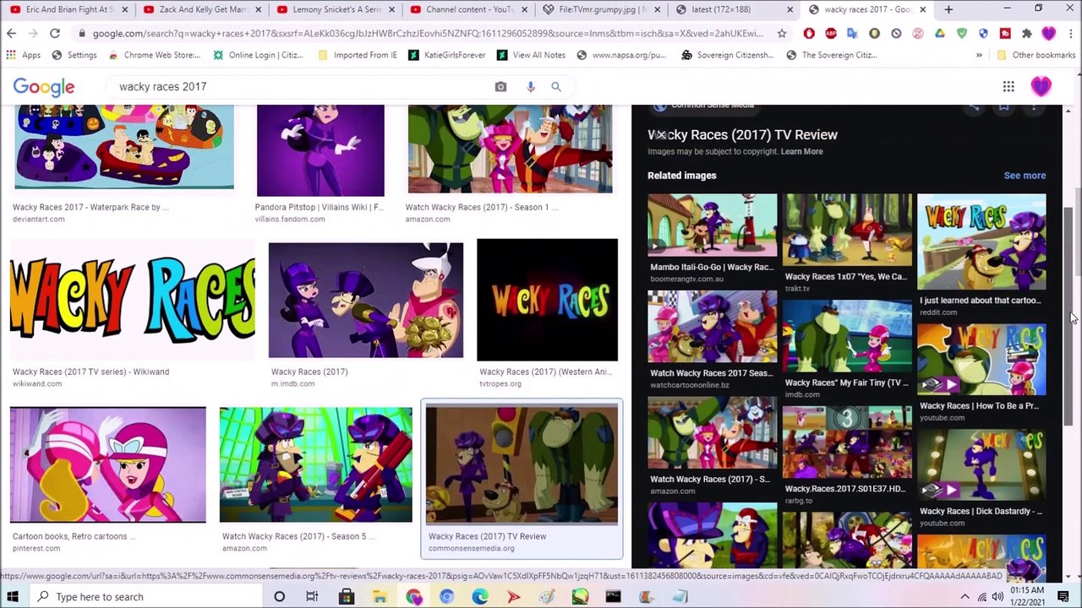Start voice search with the microphone icon
Image resolution: width=1082 pixels, height=608 pixels.
[x=531, y=86]
